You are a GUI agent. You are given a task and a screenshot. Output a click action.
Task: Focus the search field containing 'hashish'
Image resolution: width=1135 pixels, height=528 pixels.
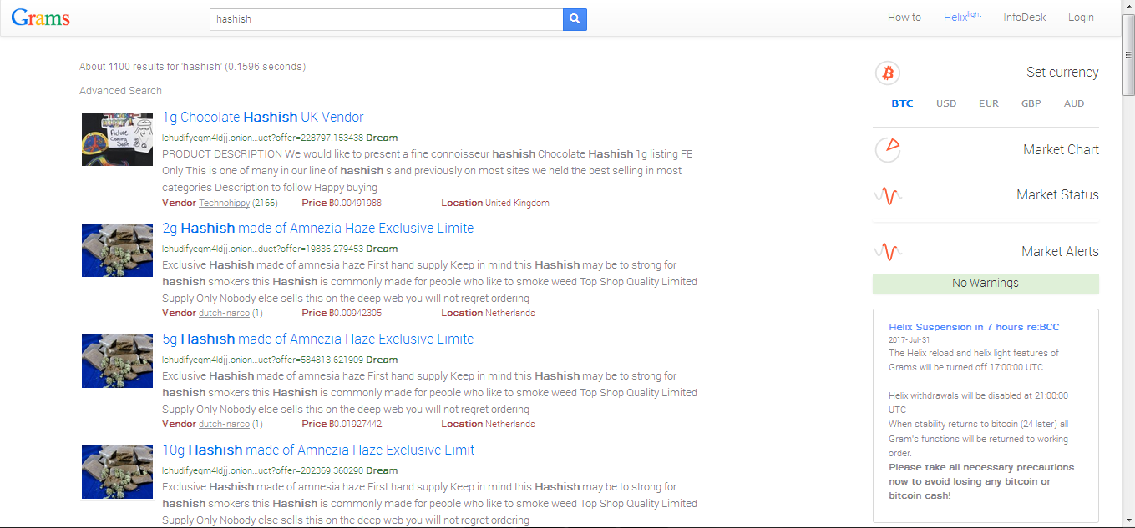click(x=387, y=19)
